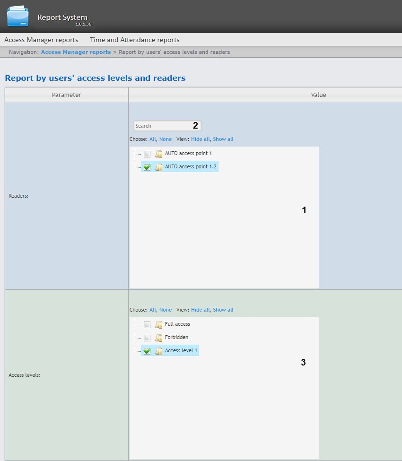The height and width of the screenshot is (461, 402).
Task: Hide all items in Readers tree
Action: tap(200, 139)
